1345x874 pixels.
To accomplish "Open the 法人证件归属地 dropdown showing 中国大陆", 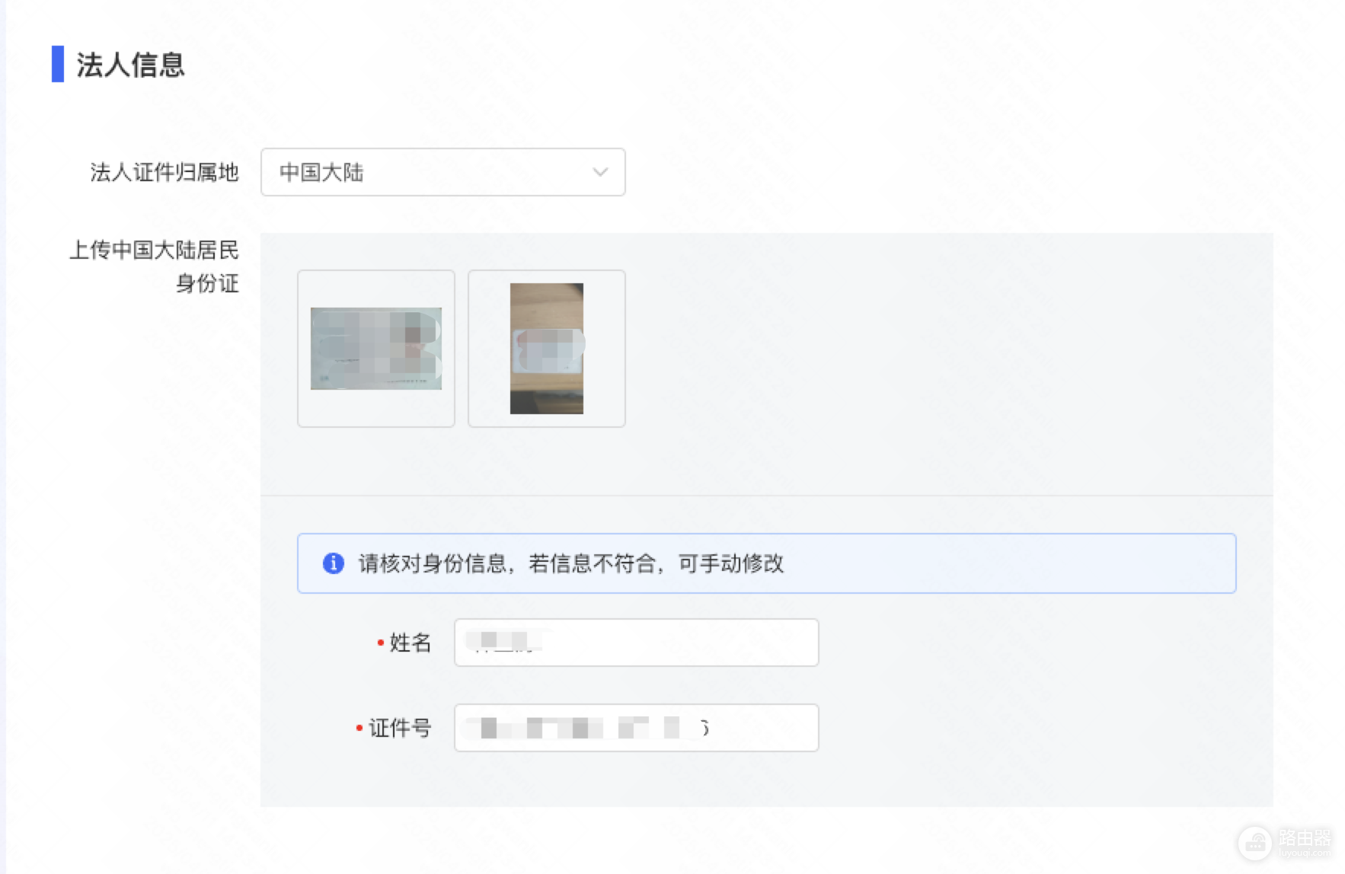I will (x=442, y=172).
